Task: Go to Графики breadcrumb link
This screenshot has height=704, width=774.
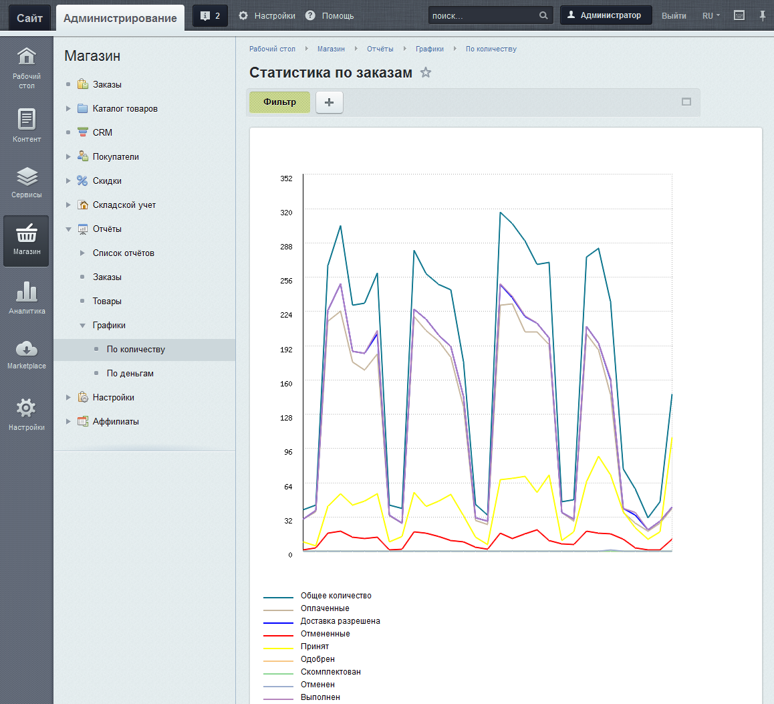Action: click(430, 49)
